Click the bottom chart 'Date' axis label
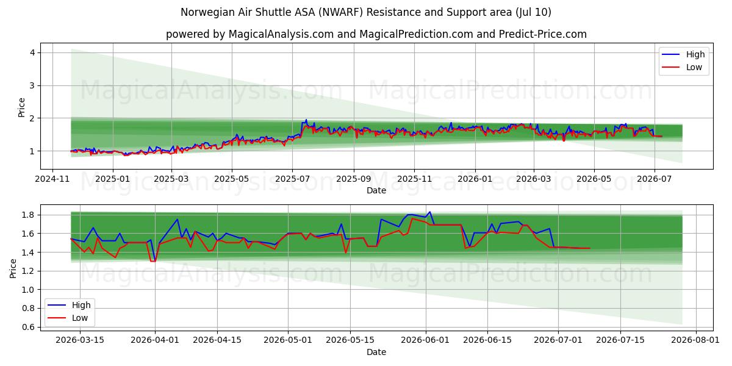Screen dimensions: 732x366 pyautogui.click(x=376, y=352)
